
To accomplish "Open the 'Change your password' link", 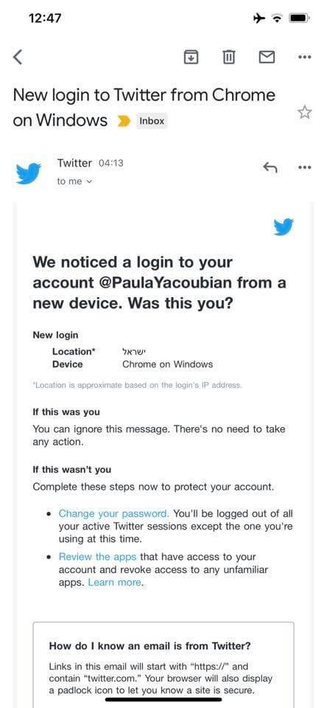I will (x=113, y=513).
